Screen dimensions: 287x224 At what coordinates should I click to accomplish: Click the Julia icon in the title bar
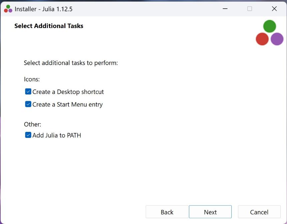pyautogui.click(x=8, y=9)
